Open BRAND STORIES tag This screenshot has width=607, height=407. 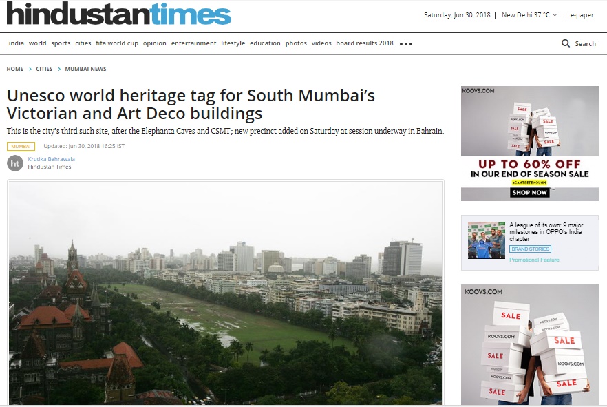coord(531,249)
